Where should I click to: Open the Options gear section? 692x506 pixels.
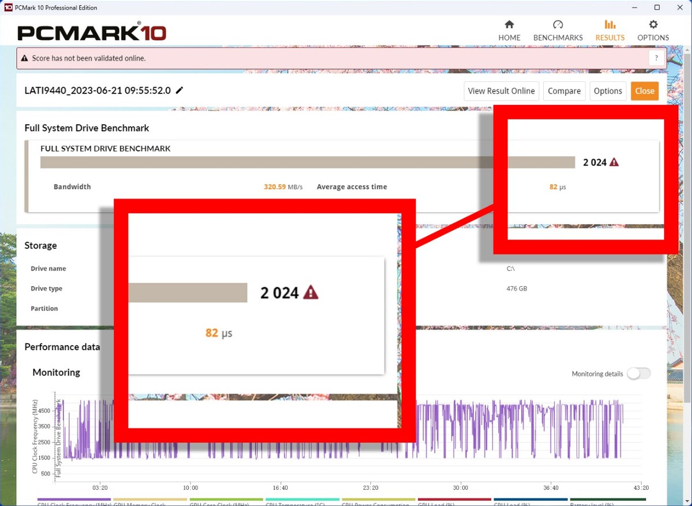tap(653, 31)
